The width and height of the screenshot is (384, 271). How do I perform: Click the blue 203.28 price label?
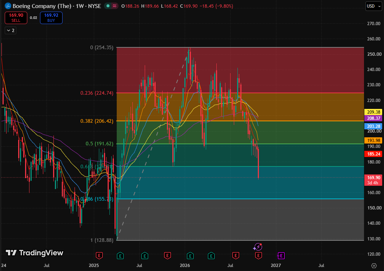(x=373, y=126)
